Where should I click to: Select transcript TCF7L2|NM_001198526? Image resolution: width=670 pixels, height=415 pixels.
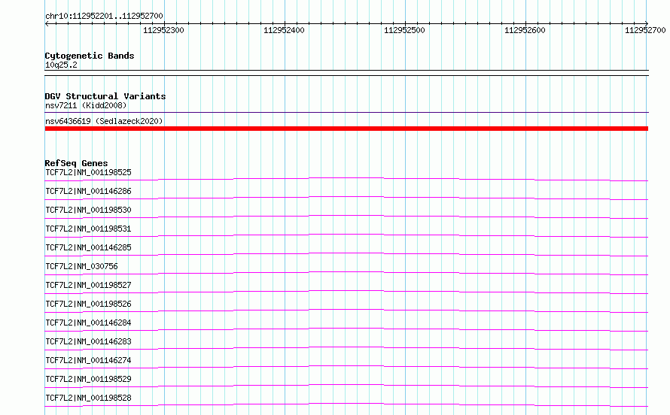tap(88, 304)
